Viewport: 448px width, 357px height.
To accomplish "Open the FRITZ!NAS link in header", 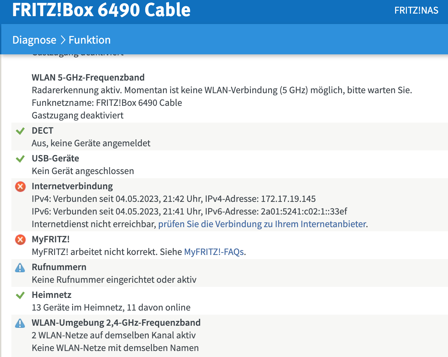I will (x=416, y=10).
